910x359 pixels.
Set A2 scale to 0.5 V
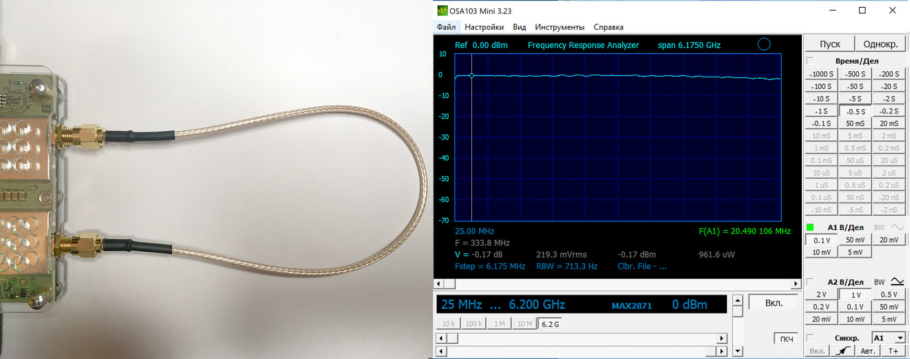pyautogui.click(x=889, y=294)
